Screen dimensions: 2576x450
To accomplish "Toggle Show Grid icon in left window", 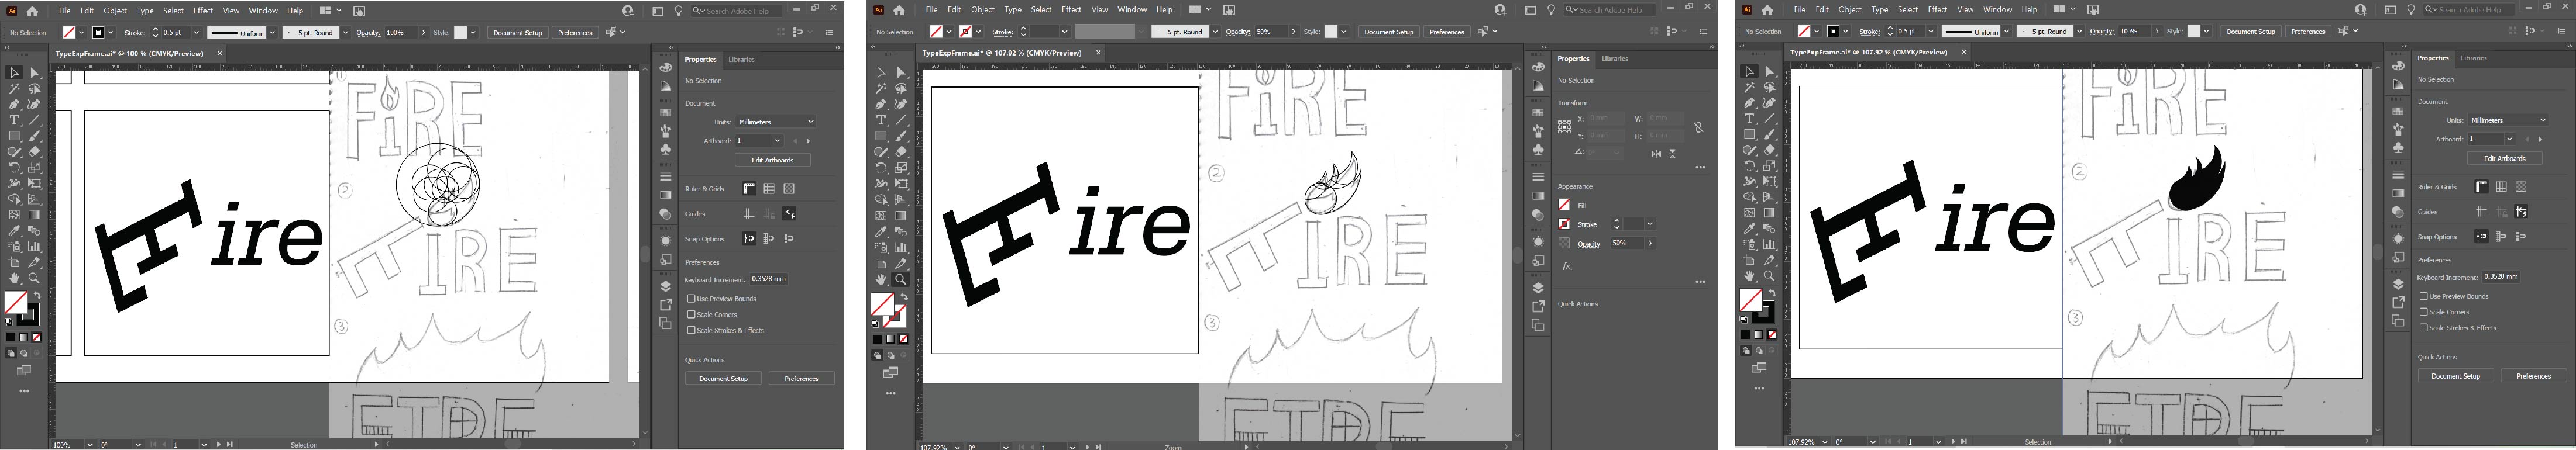I will point(769,188).
